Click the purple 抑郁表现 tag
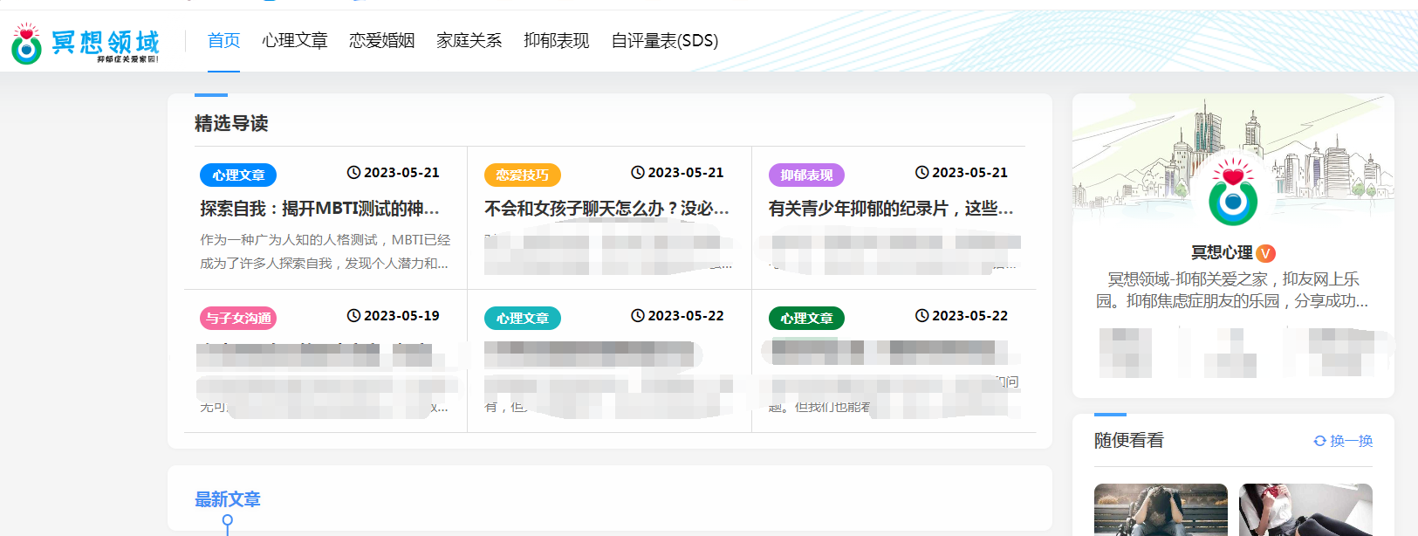The height and width of the screenshot is (536, 1418). tap(806, 175)
